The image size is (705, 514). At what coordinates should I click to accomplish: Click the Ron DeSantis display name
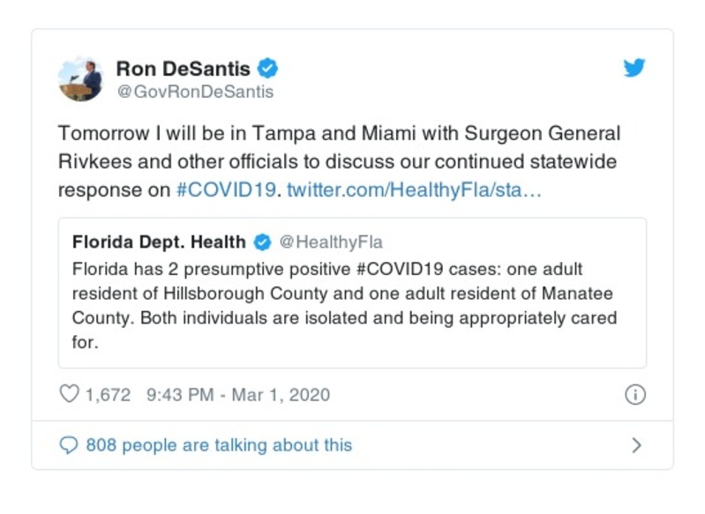(183, 69)
